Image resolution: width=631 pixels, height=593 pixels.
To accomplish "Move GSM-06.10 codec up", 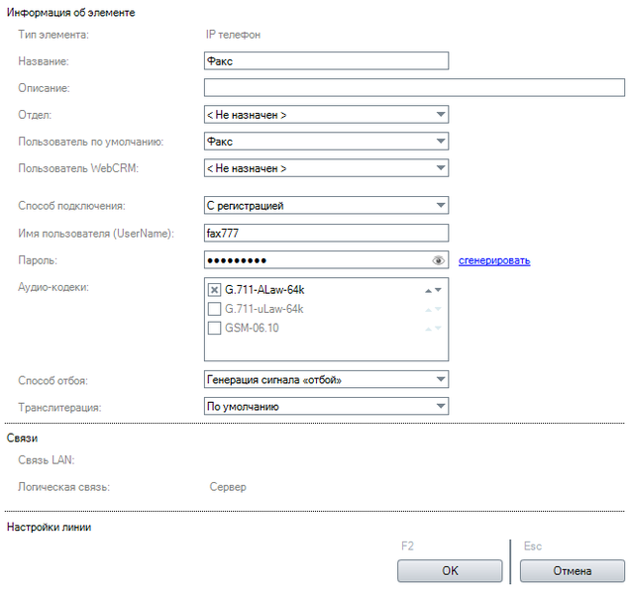I will pos(429,329).
